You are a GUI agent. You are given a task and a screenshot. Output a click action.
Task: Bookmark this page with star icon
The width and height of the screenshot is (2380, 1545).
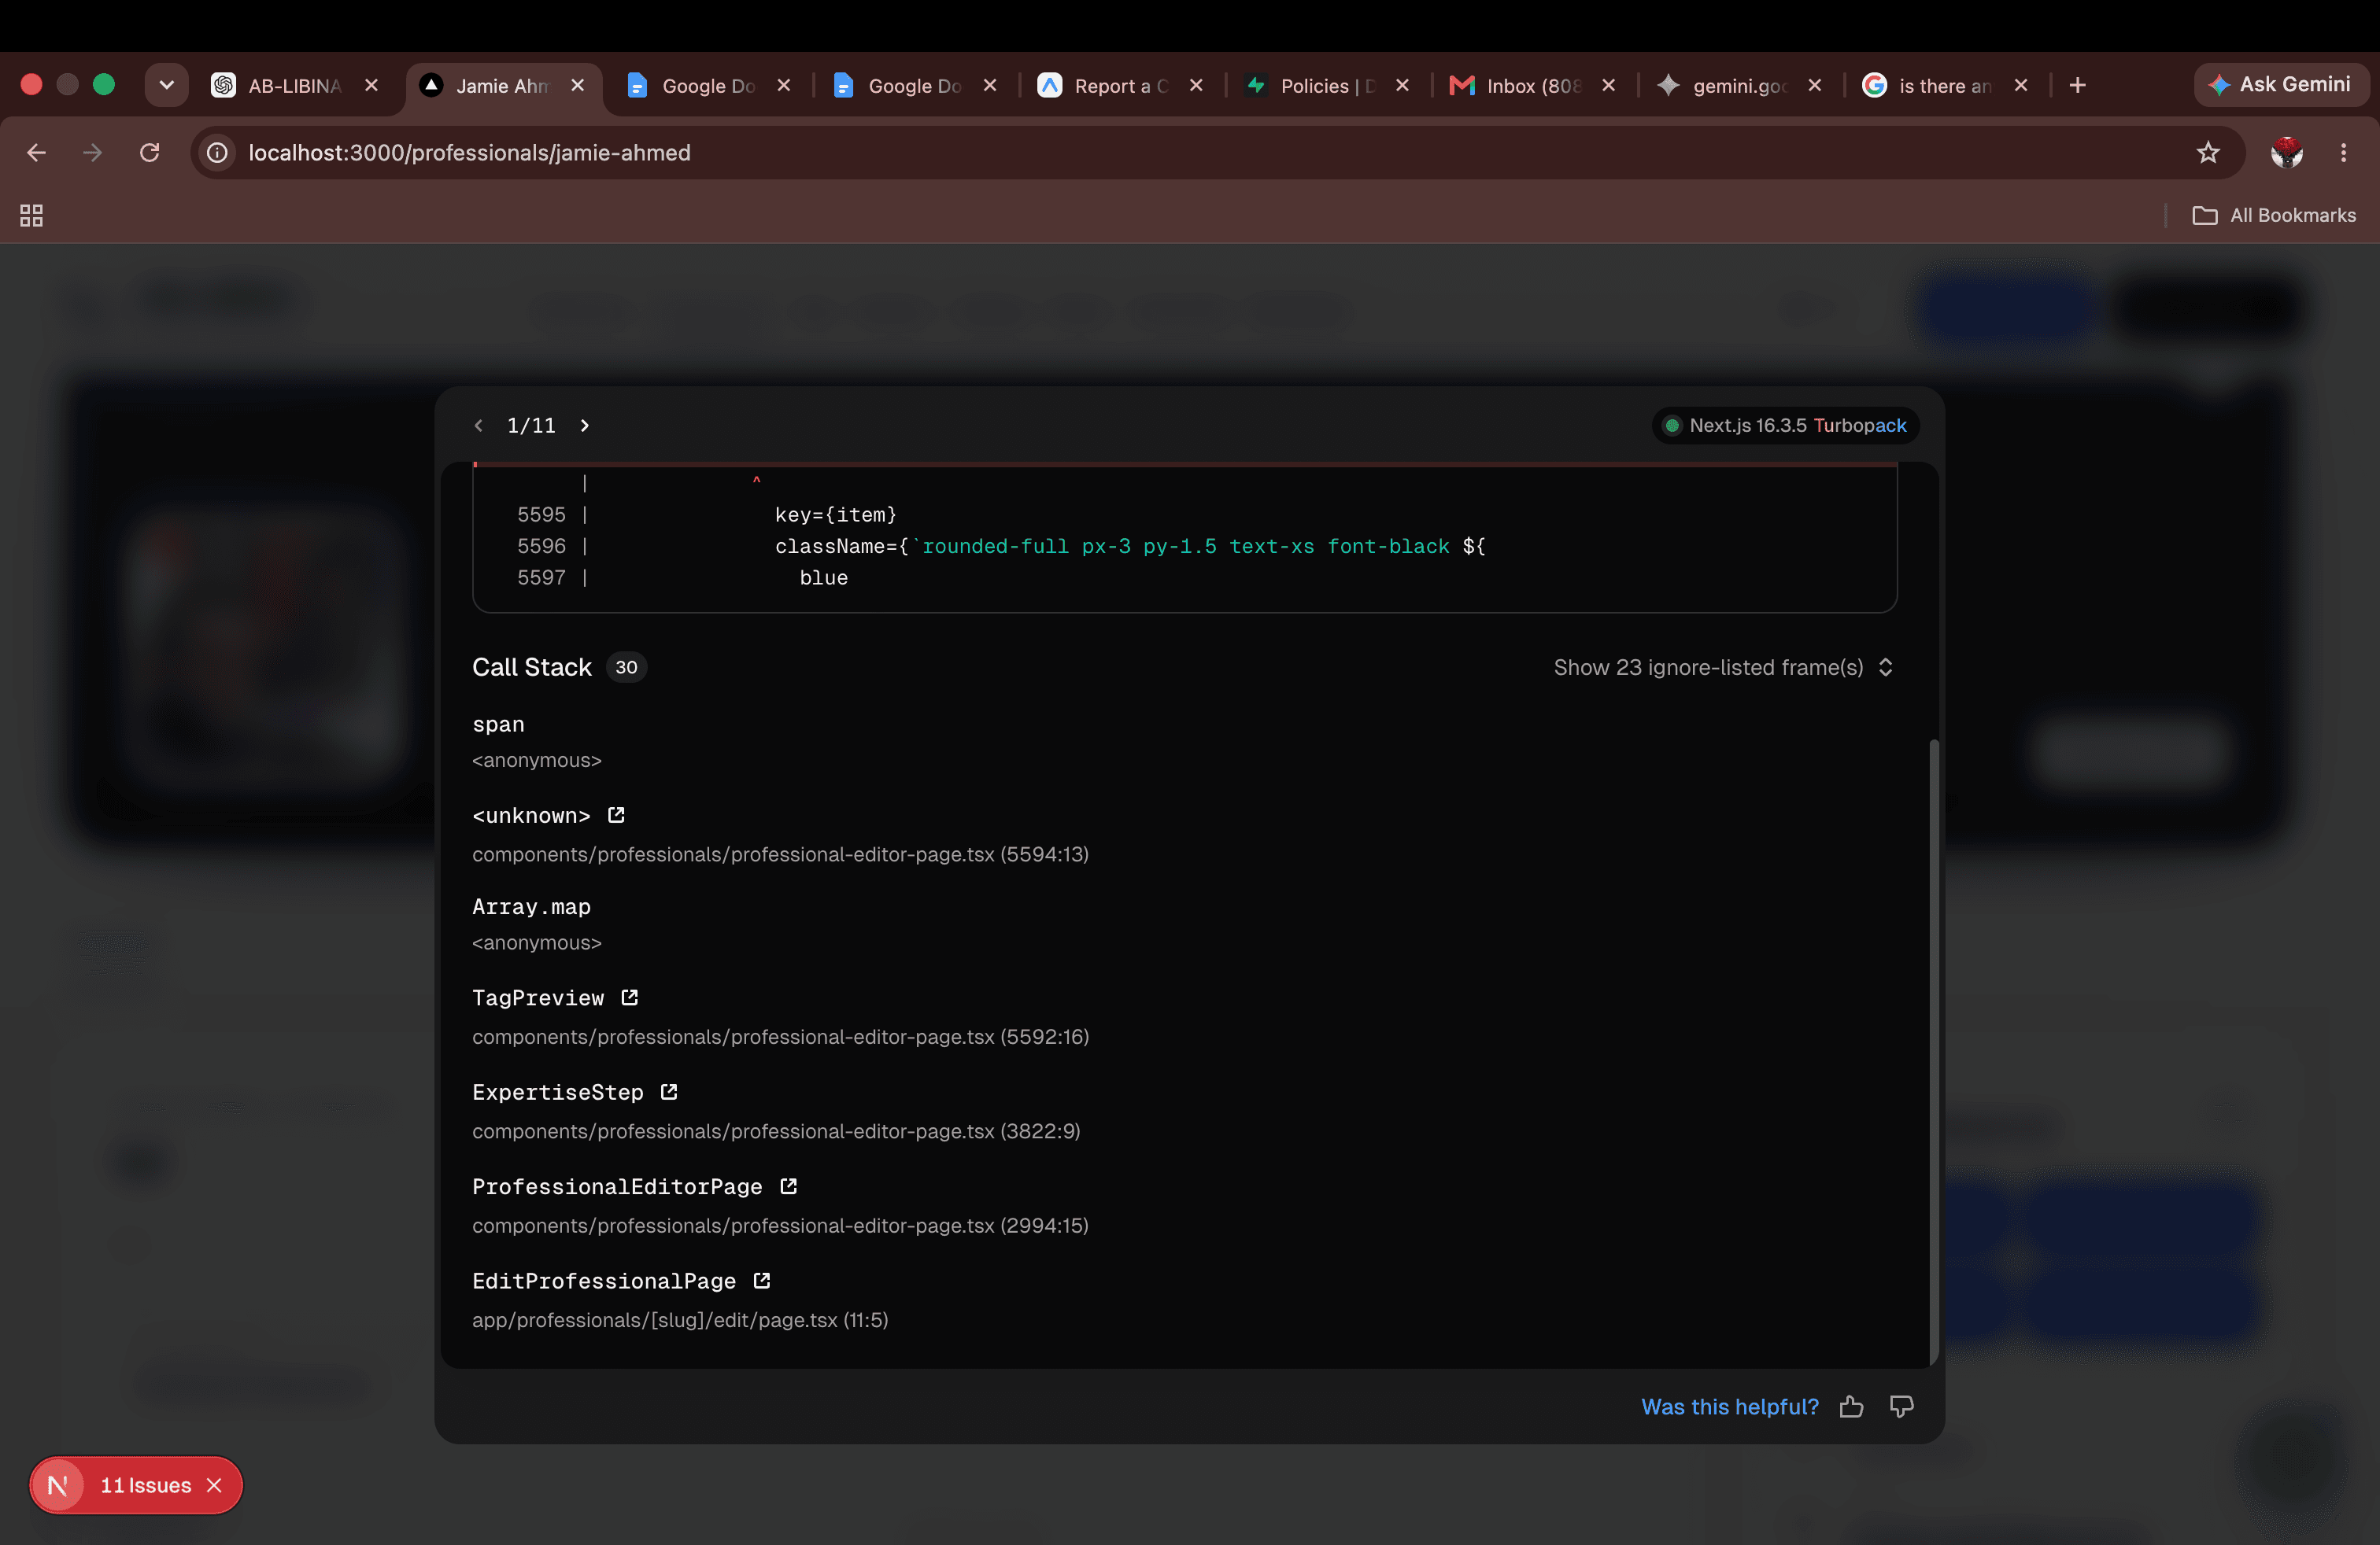tap(2208, 153)
